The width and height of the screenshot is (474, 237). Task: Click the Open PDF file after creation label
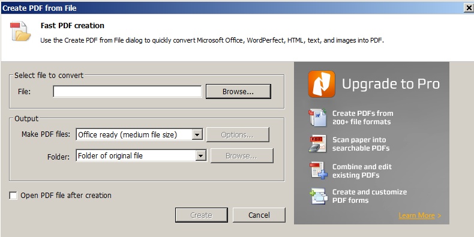tap(66, 196)
